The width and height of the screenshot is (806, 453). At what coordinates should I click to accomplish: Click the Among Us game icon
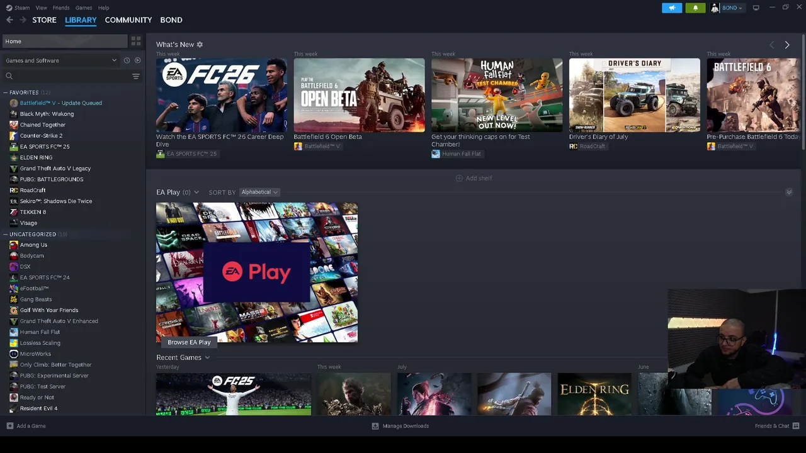tap(14, 245)
